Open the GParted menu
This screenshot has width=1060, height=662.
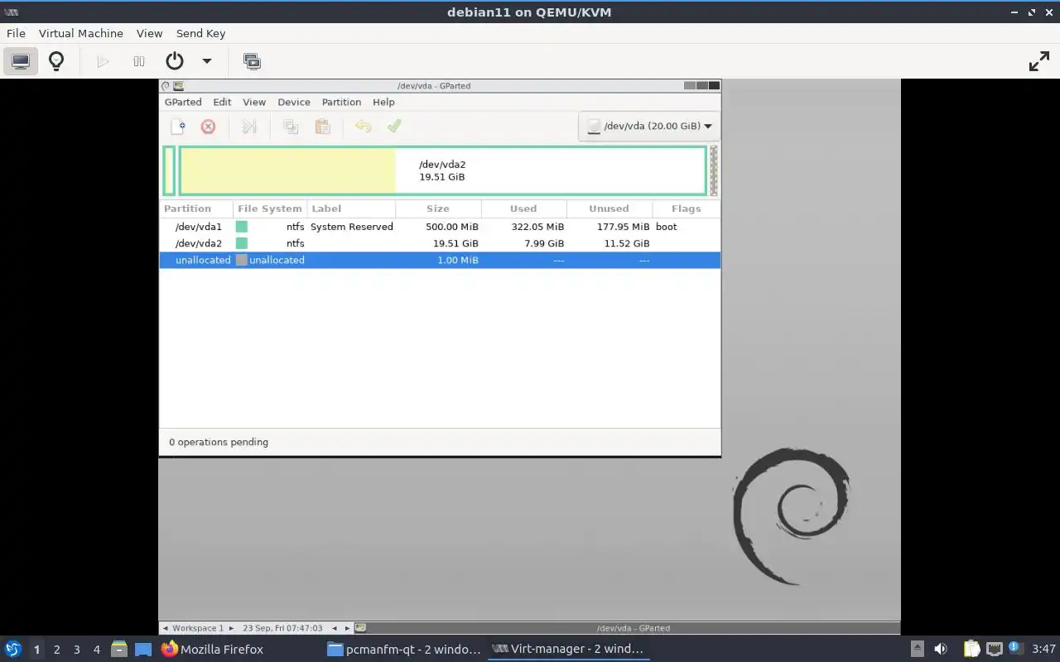[183, 102]
